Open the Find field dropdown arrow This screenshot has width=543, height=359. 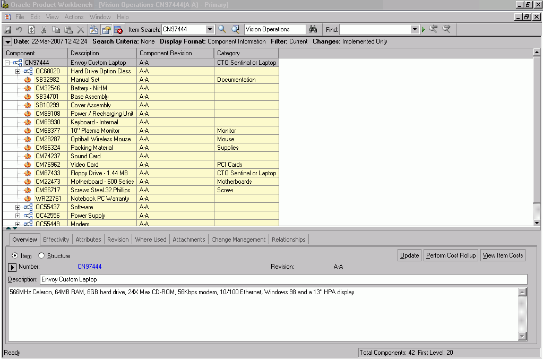(x=415, y=29)
